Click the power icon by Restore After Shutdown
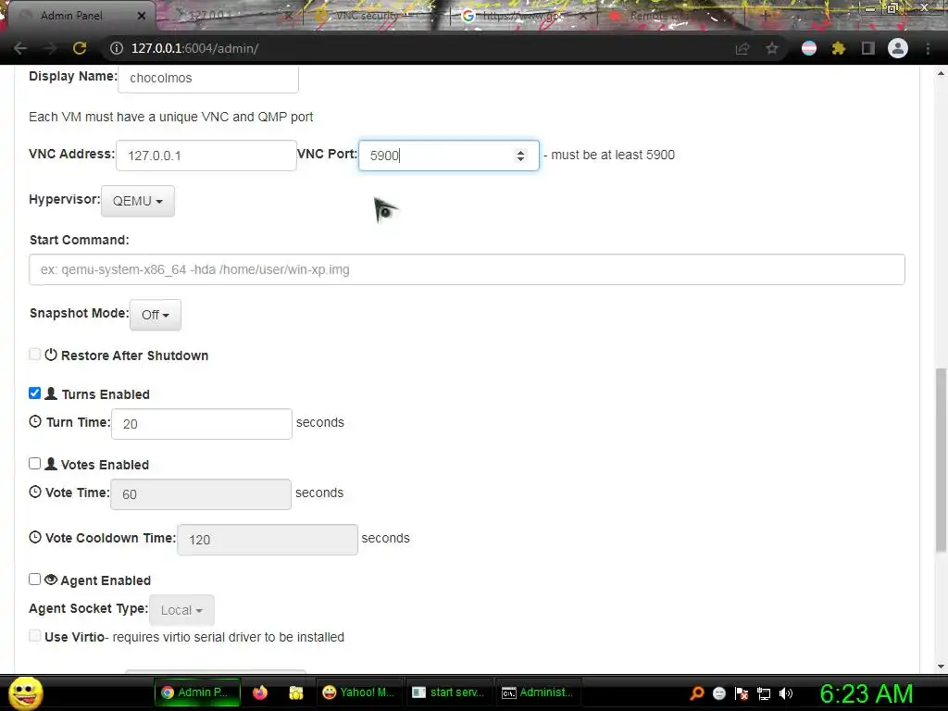Image resolution: width=948 pixels, height=711 pixels. point(51,355)
